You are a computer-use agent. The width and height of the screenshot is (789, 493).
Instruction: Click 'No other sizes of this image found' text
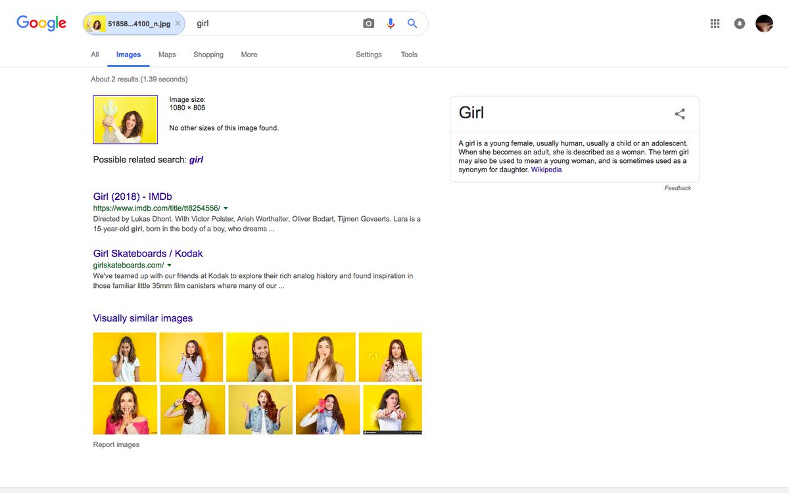tap(224, 128)
